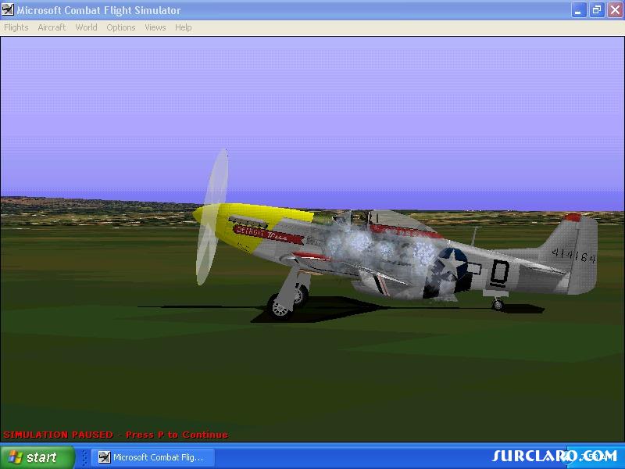The height and width of the screenshot is (469, 625).
Task: Open the Aircraft menu
Action: click(x=52, y=27)
